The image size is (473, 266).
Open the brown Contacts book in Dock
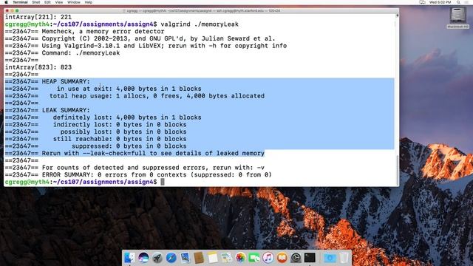[199, 258]
